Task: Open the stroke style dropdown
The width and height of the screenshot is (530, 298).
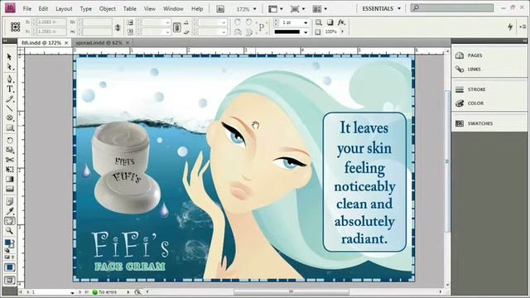Action: pos(306,32)
